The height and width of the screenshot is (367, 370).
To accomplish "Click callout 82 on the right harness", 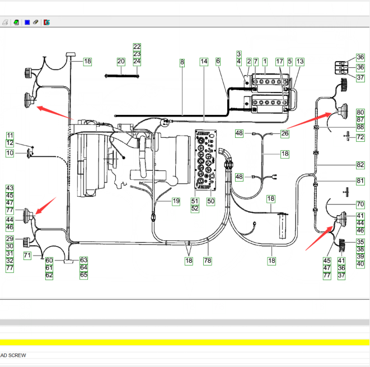I will pyautogui.click(x=360, y=165).
